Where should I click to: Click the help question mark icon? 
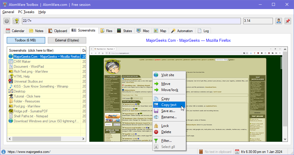[x=16, y=21]
